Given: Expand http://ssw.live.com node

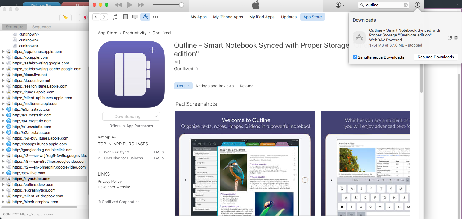Looking at the screenshot, I should 3,173.
